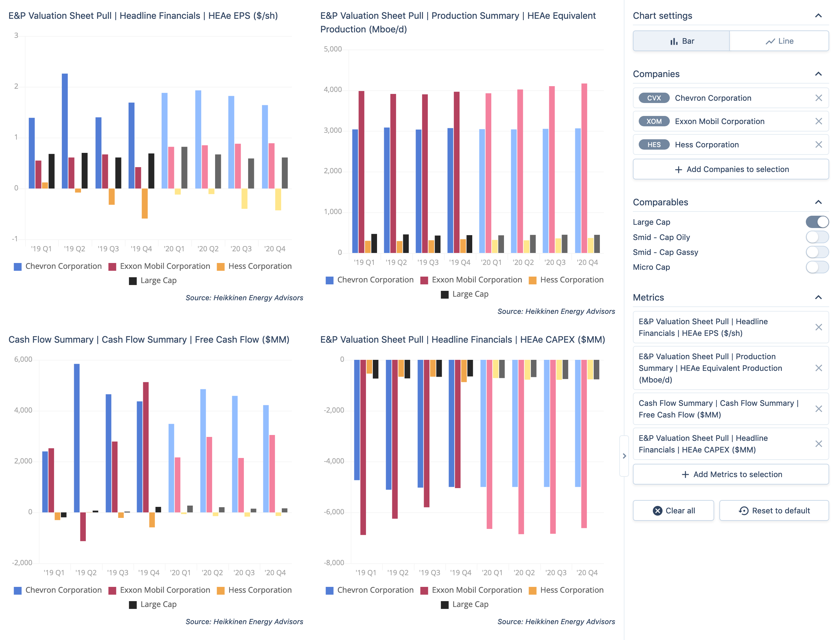Toggle Large Cap legend in Production chart
The image size is (835, 640).
click(x=465, y=294)
